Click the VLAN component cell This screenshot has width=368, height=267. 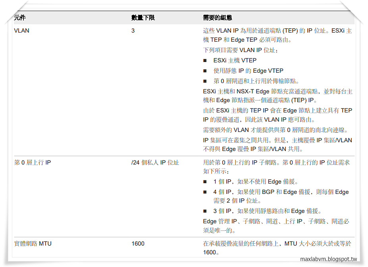(x=21, y=31)
